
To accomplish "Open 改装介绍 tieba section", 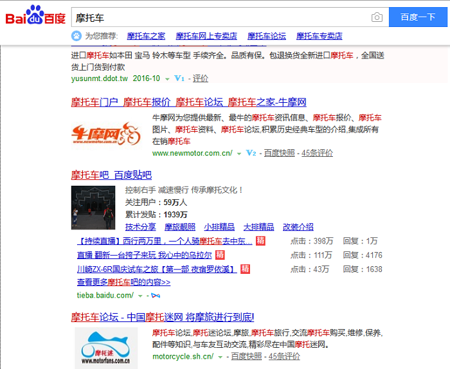I will [x=298, y=227].
